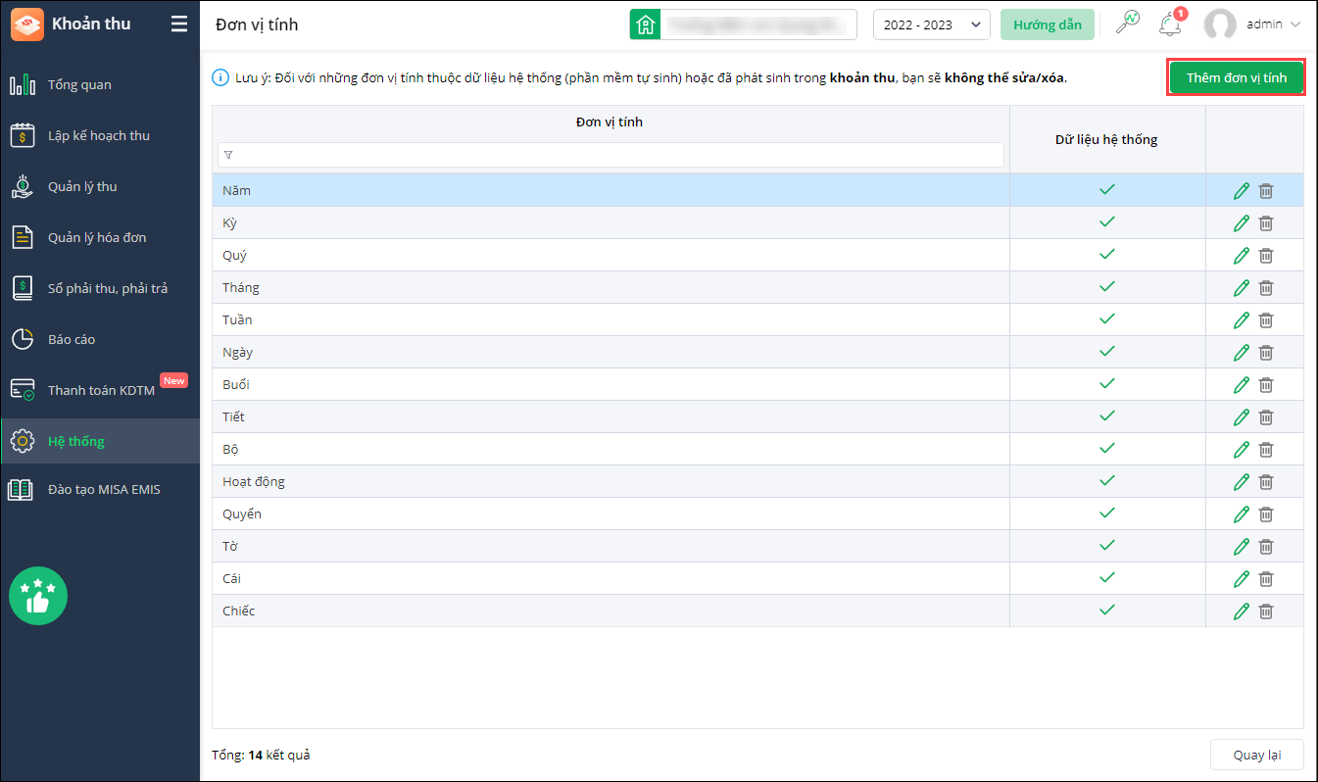Select the Hoạt động row name cell

point(610,482)
